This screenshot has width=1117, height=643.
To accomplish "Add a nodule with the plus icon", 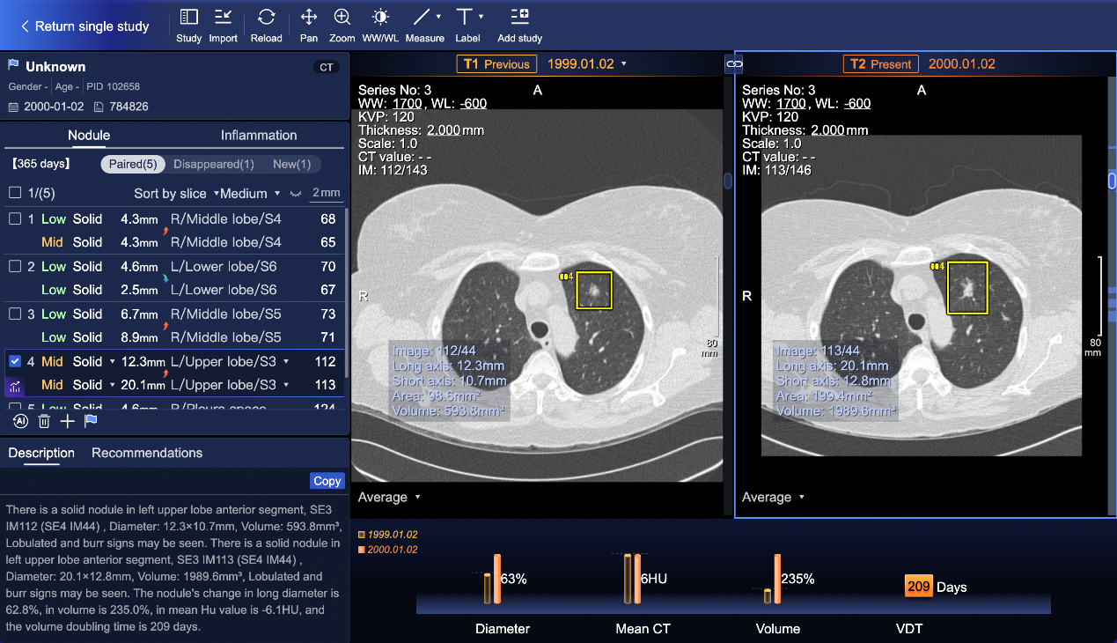I will [x=68, y=422].
